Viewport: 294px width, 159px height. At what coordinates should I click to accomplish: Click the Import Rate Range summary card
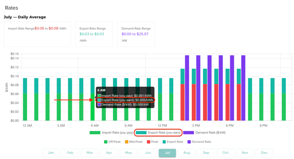point(37,34)
